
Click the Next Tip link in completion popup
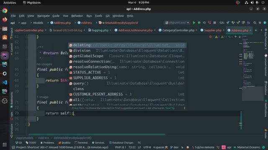pyautogui.click(x=170, y=108)
